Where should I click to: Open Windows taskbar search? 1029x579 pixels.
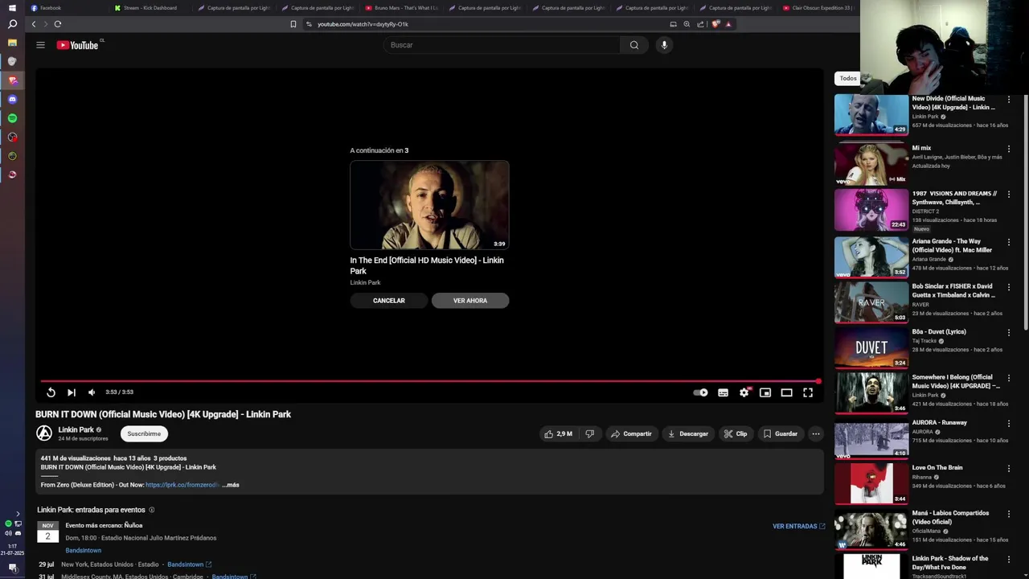click(12, 24)
